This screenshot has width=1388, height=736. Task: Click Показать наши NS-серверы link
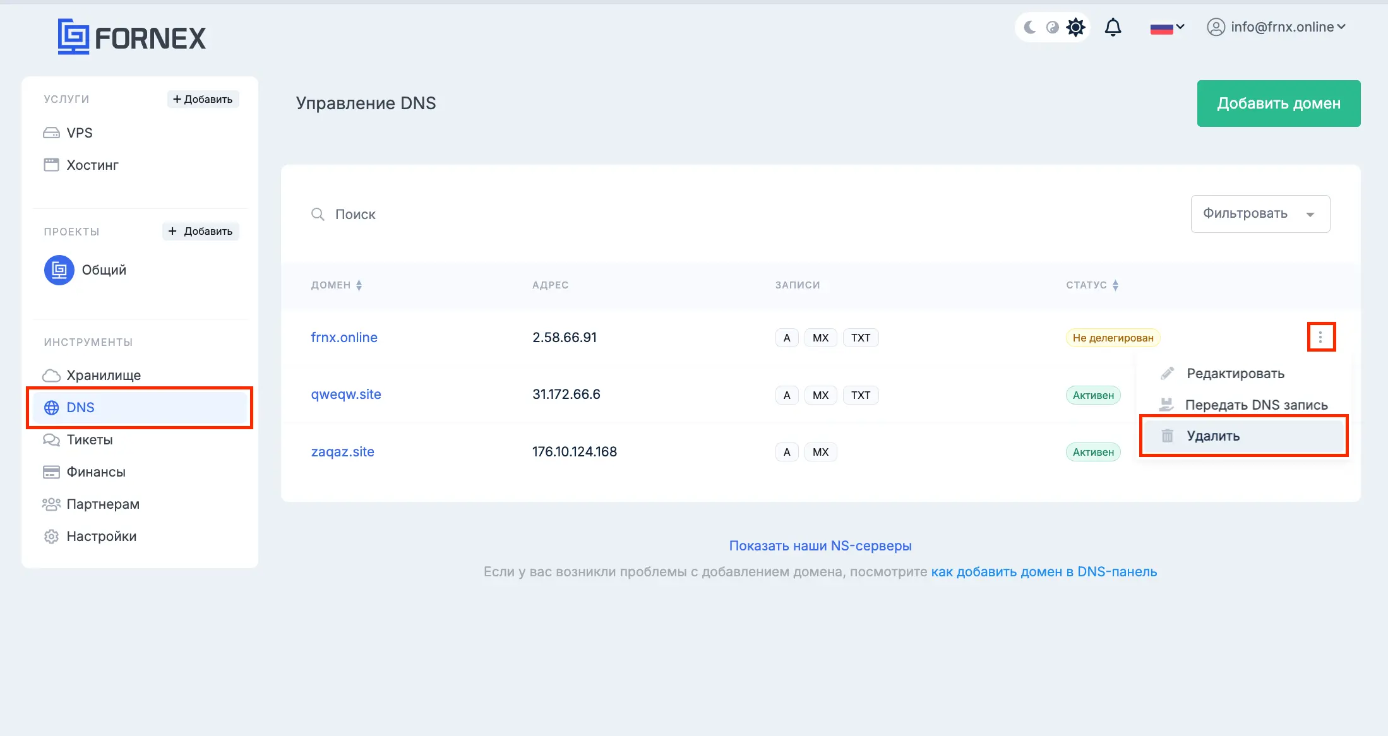820,545
